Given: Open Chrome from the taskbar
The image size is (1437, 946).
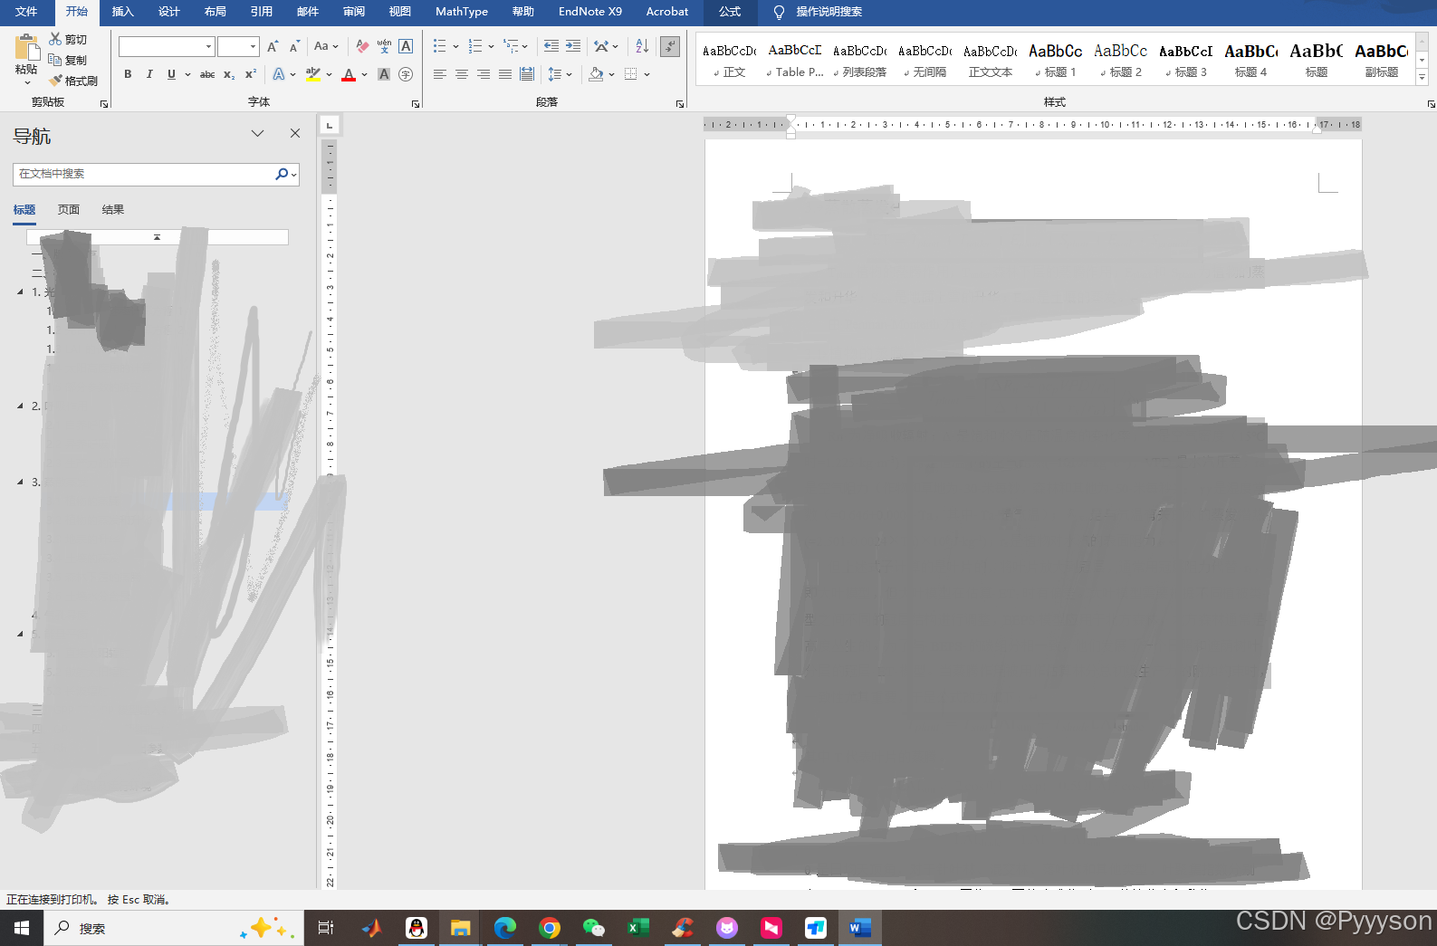Looking at the screenshot, I should coord(550,928).
